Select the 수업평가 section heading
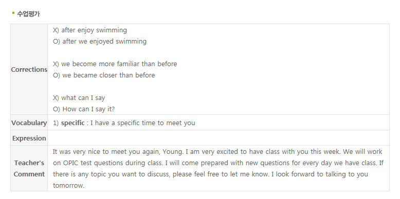400x199 pixels. pyautogui.click(x=28, y=14)
